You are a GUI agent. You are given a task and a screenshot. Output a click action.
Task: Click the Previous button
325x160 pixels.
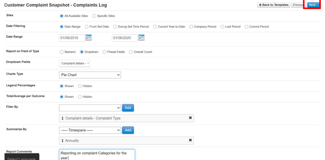[298, 5]
